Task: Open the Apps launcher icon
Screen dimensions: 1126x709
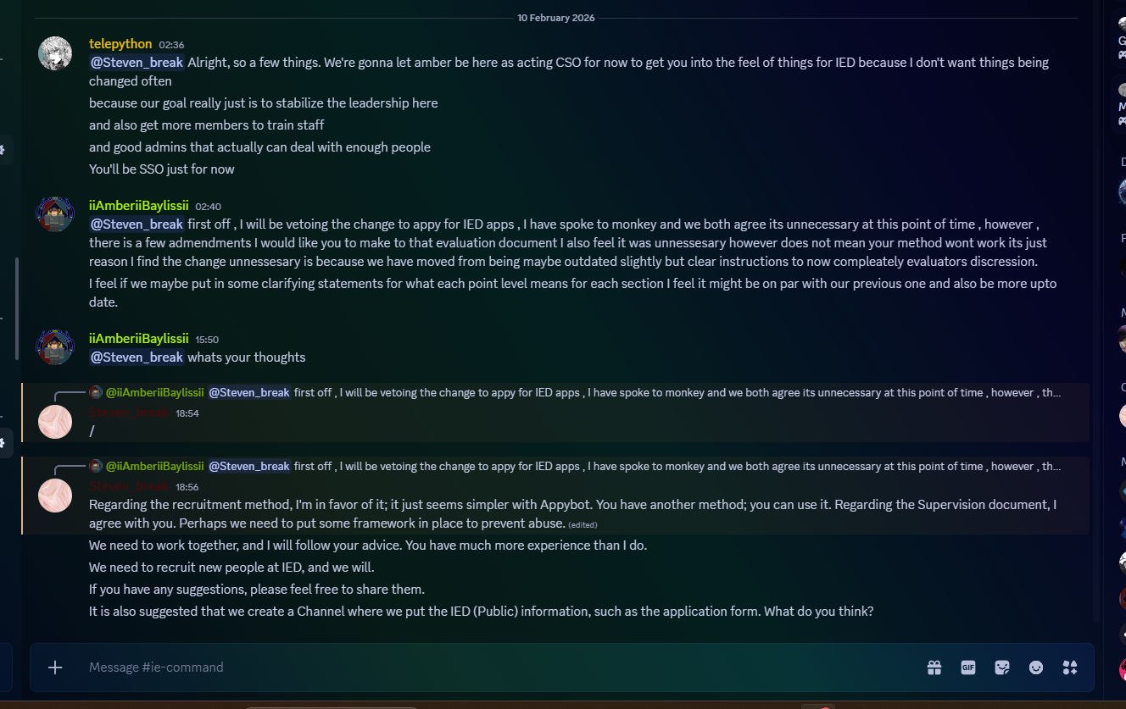Action: (x=1070, y=667)
